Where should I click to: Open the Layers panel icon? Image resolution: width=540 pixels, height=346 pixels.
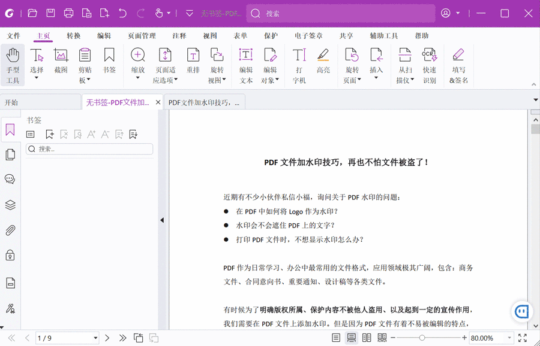click(x=10, y=205)
